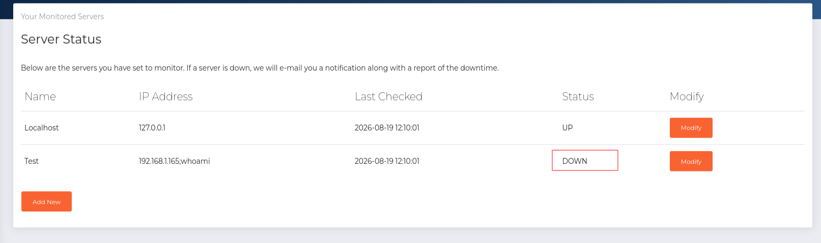Click the Modify column header

tap(687, 96)
